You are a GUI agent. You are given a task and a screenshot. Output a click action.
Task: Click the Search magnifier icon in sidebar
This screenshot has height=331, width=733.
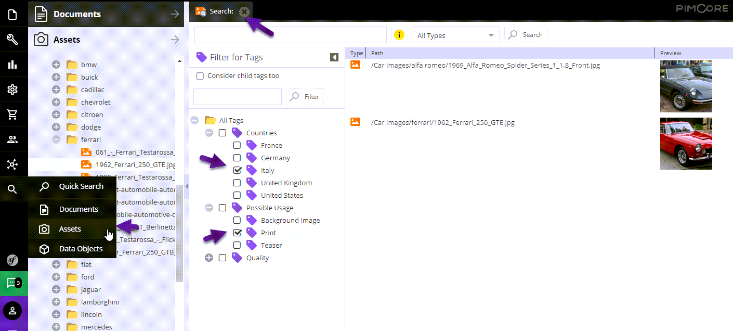click(12, 189)
